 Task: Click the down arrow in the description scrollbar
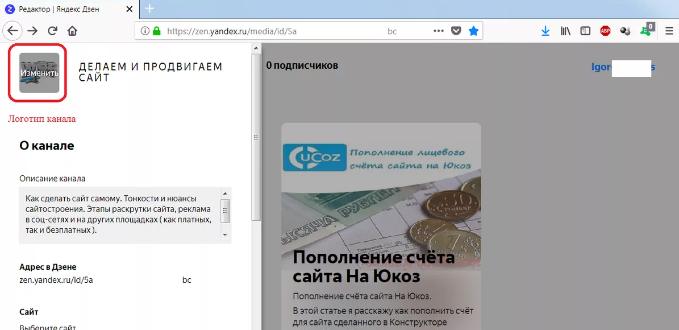225,234
